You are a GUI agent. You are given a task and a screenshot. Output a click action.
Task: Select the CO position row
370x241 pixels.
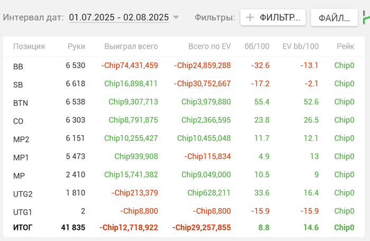[x=184, y=120]
